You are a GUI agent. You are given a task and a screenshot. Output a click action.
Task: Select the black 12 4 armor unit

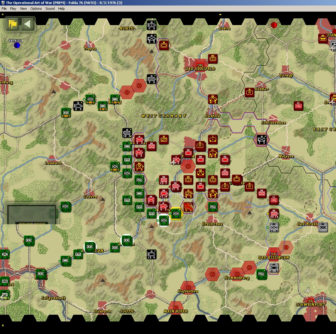151,254
